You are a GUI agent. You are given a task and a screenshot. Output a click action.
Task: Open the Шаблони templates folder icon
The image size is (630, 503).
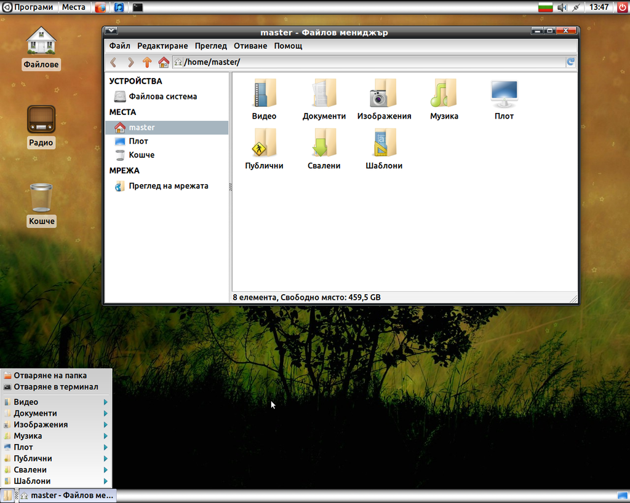[x=384, y=149]
